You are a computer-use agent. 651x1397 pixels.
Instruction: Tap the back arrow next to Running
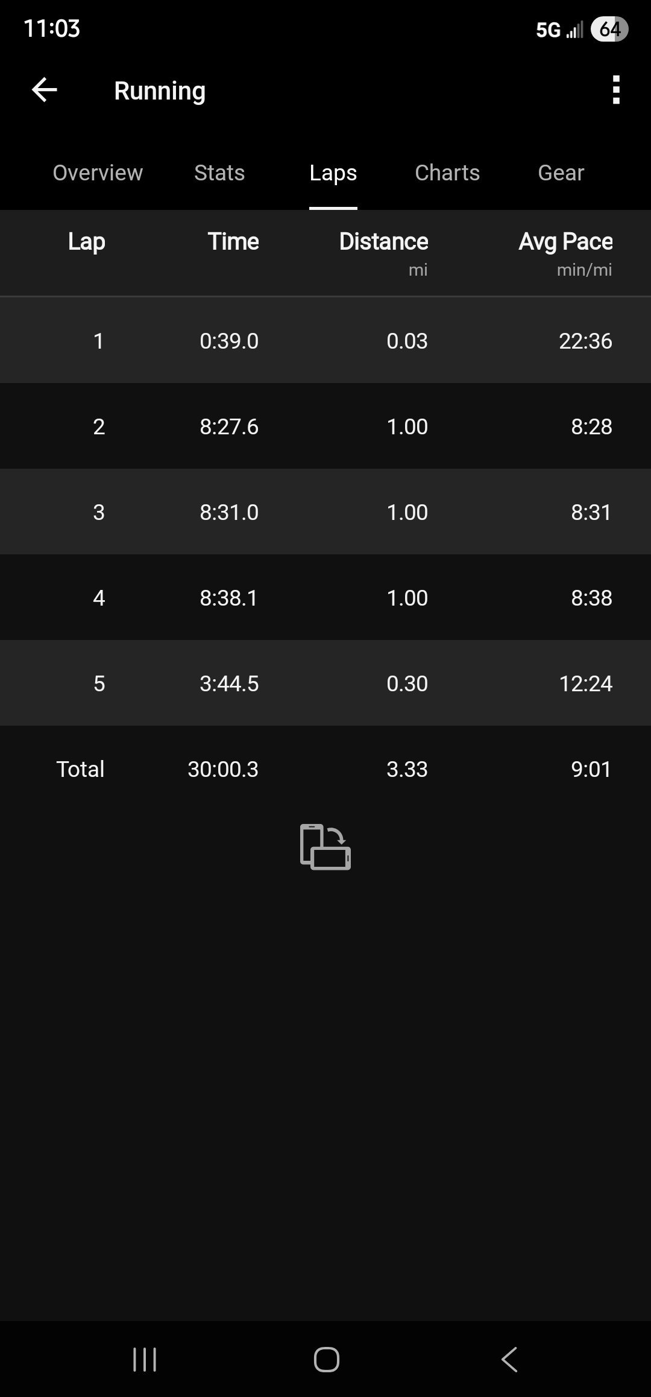45,90
